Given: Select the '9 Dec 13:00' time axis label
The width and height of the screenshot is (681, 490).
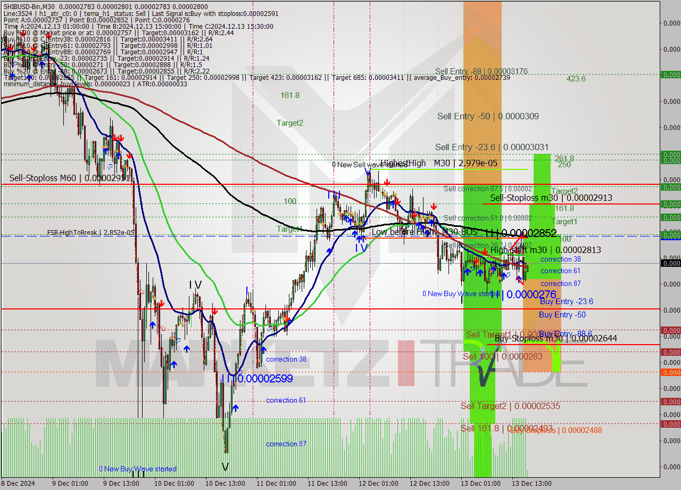Looking at the screenshot, I should pyautogui.click(x=121, y=484).
